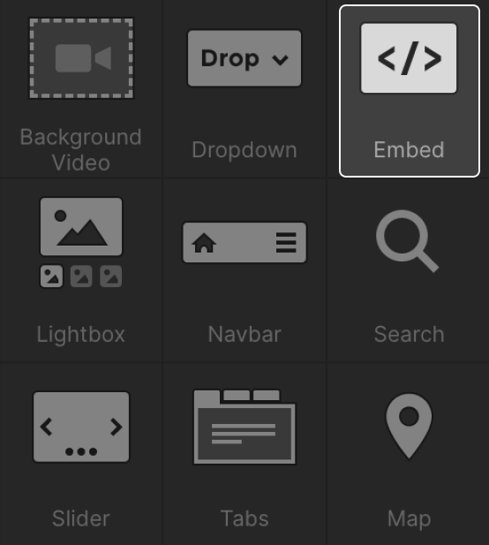Image resolution: width=489 pixels, height=545 pixels.
Task: Click the "Map" text label
Action: (x=410, y=519)
